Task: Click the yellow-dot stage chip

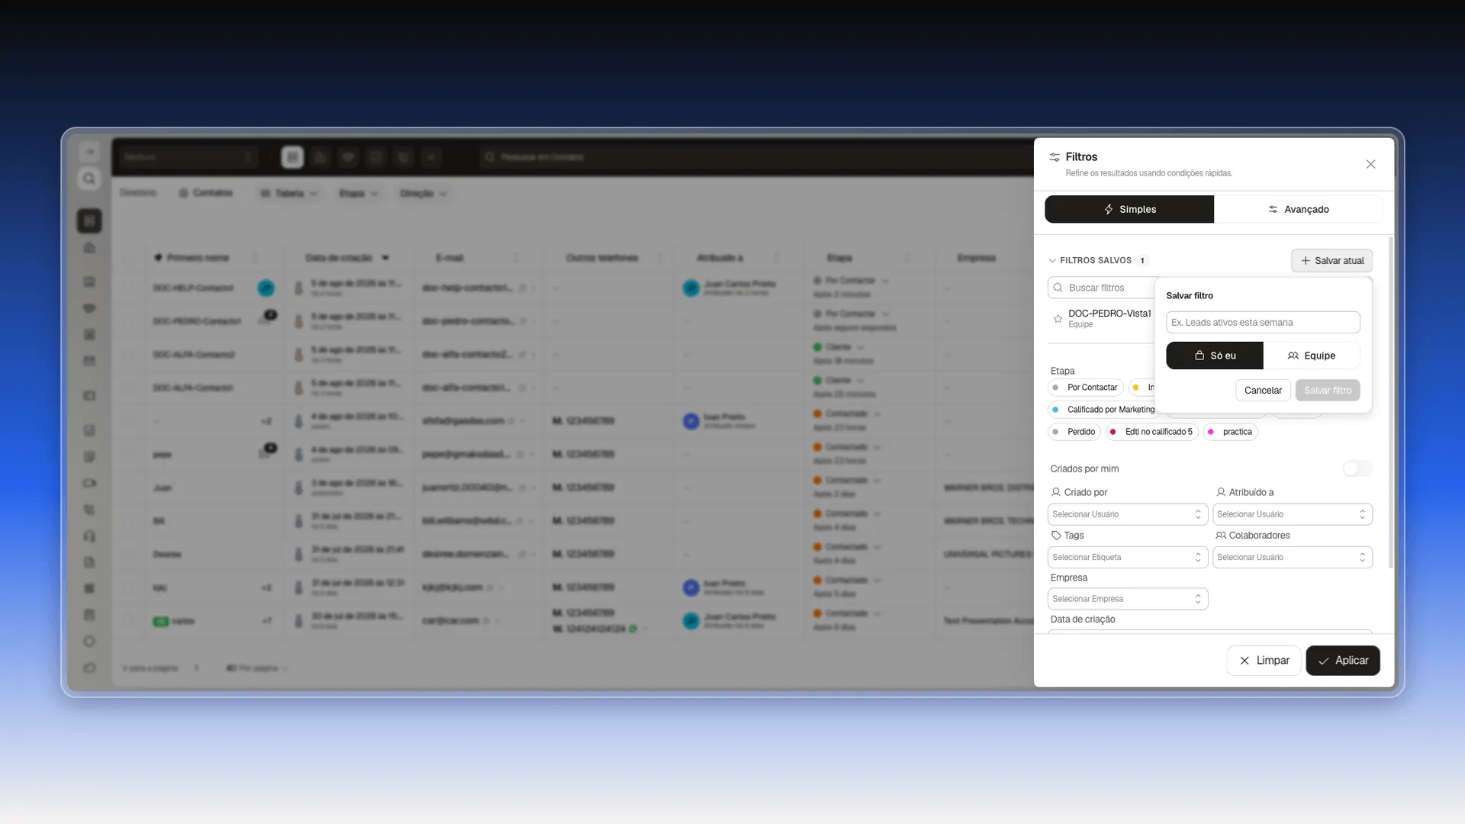Action: pyautogui.click(x=1142, y=388)
